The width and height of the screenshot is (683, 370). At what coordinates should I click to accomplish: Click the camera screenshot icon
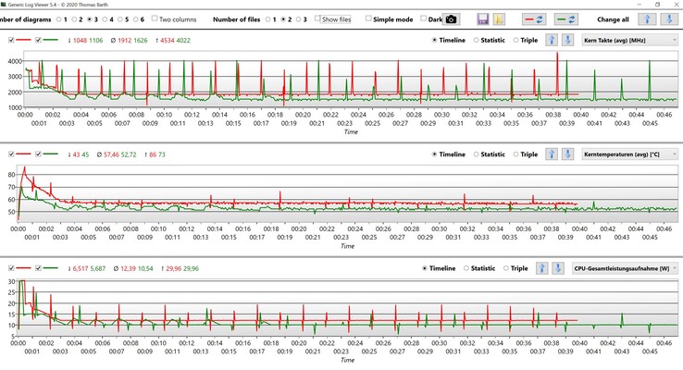(451, 18)
